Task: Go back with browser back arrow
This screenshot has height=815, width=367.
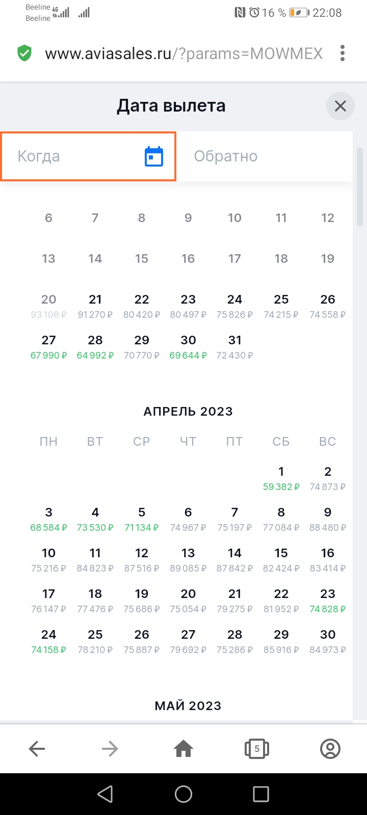Action: tap(37, 748)
